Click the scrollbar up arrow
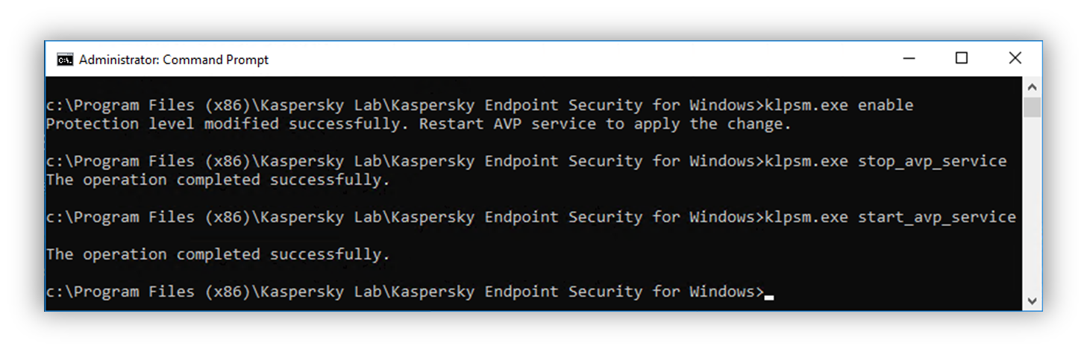The width and height of the screenshot is (1087, 352). (x=1032, y=87)
